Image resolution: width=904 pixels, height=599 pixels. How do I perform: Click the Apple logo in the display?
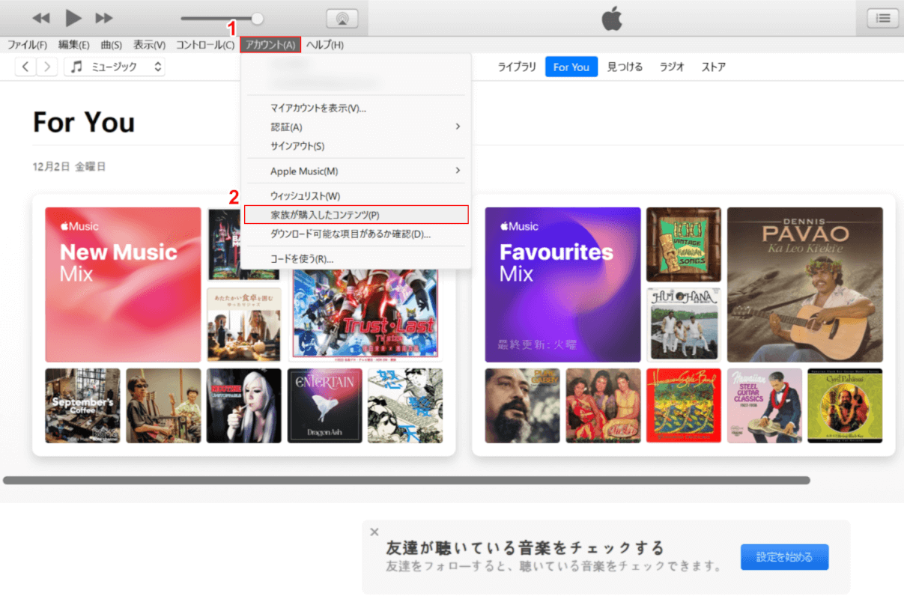click(x=612, y=19)
